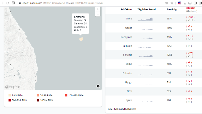Screen dimensions: 202x114
Task: Open the flag translation extension icon
Action: [180, 3]
